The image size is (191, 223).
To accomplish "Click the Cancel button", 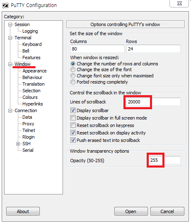I will point(167,211).
